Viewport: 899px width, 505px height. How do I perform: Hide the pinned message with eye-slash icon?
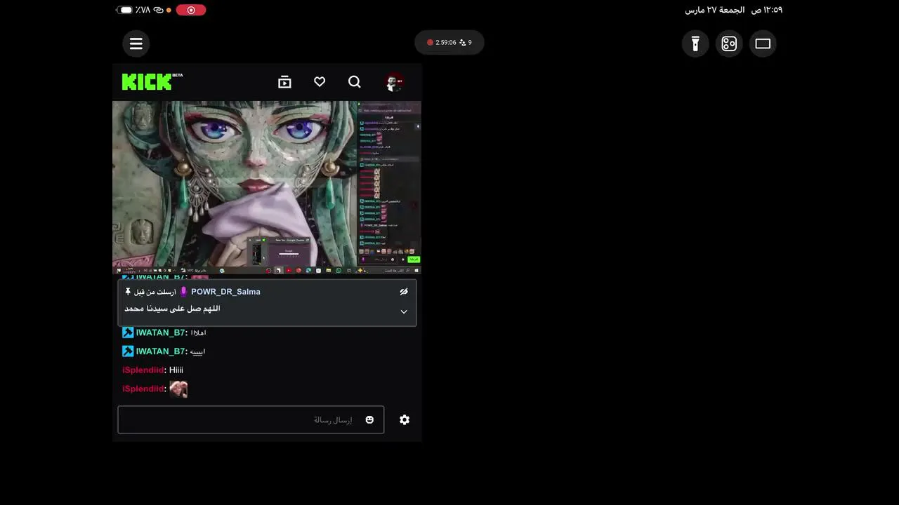click(404, 292)
